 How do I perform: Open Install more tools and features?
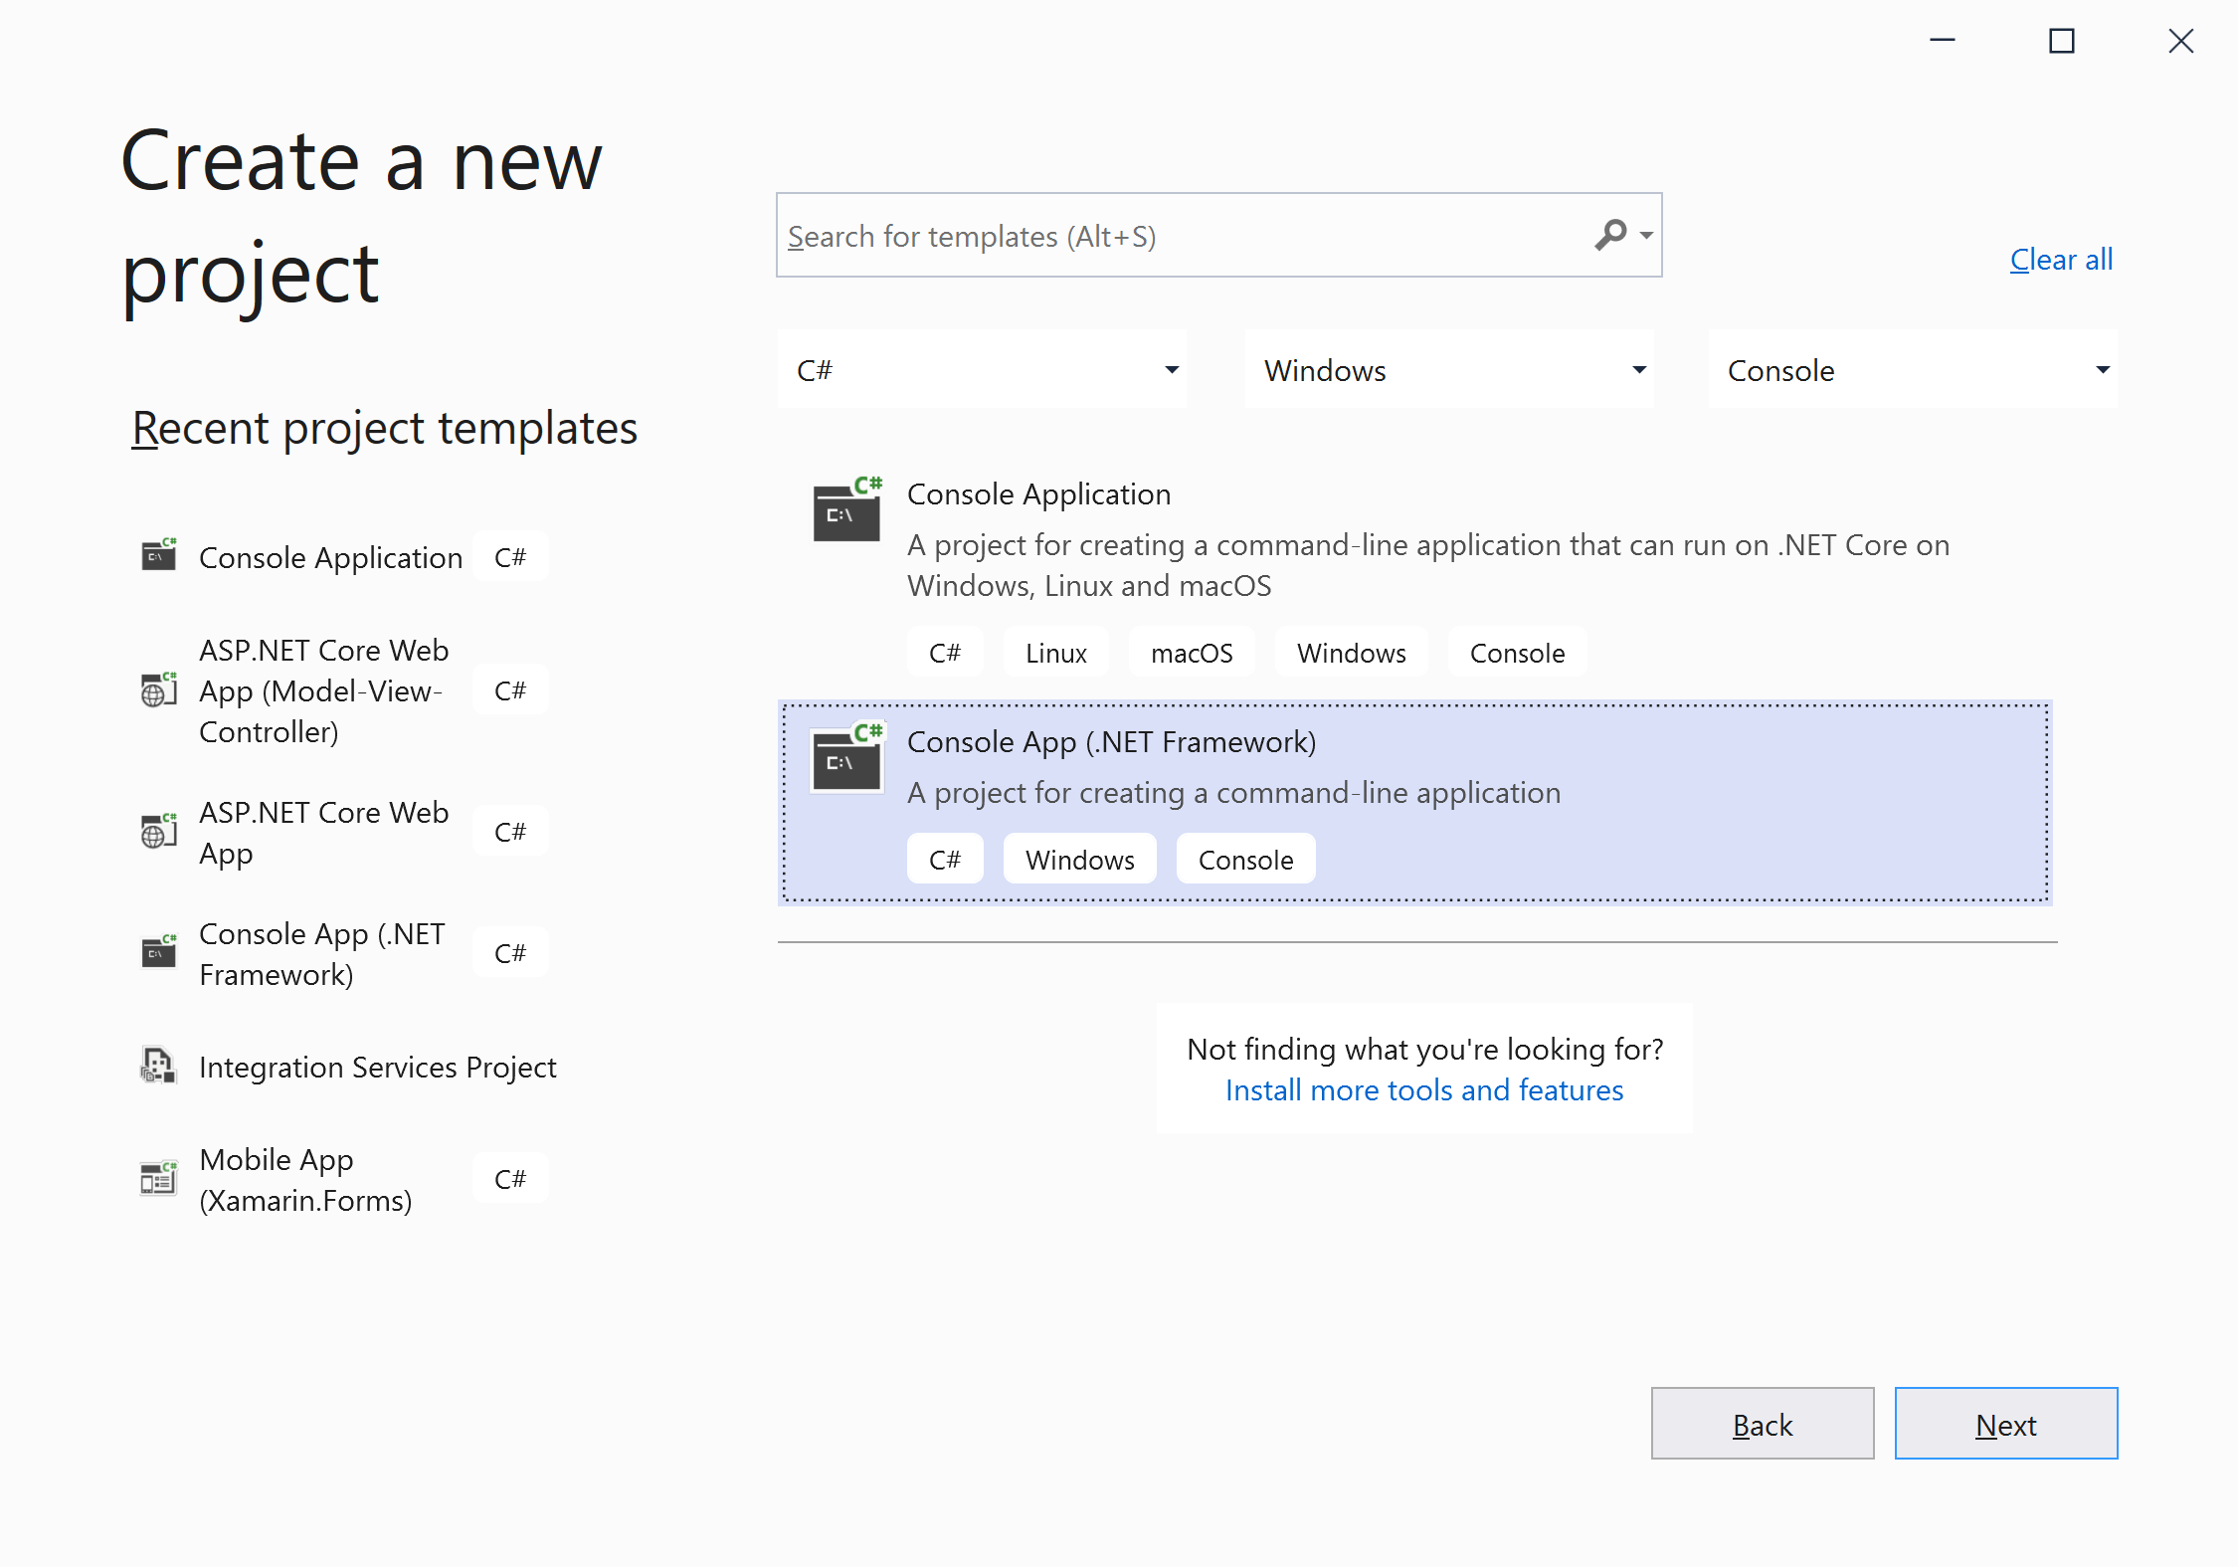pyautogui.click(x=1423, y=1090)
